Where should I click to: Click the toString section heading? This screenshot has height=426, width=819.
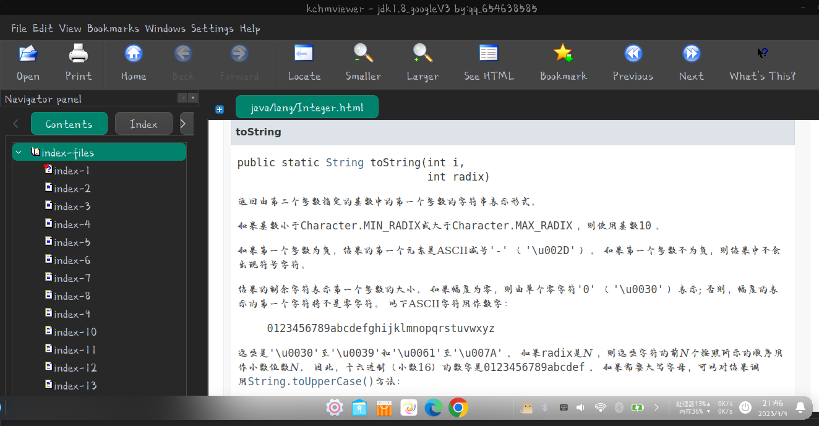pos(258,132)
